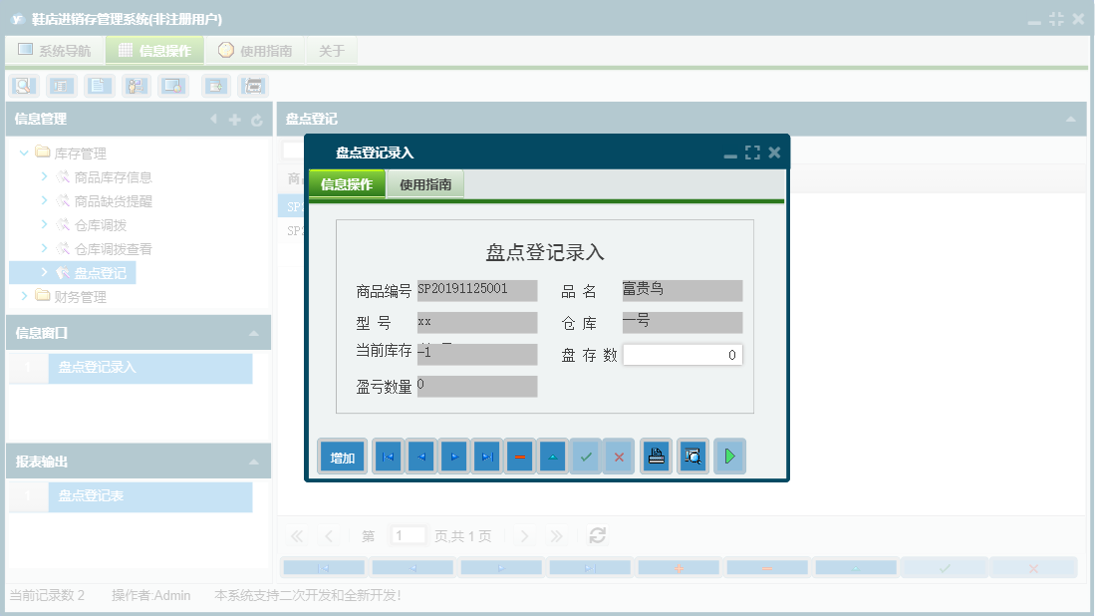Jump to last record with the navigation icon
Image resolution: width=1095 pixels, height=616 pixels.
pos(486,456)
